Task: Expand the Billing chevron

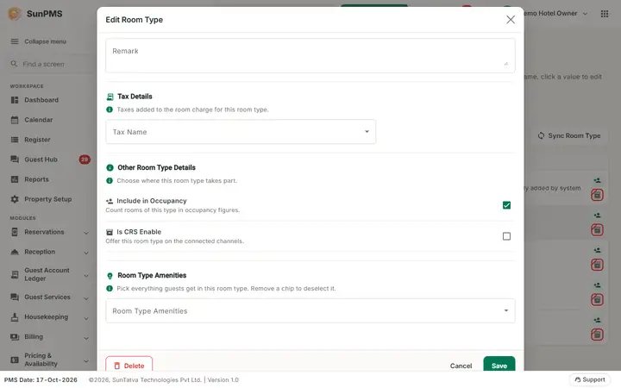Action: tap(86, 338)
